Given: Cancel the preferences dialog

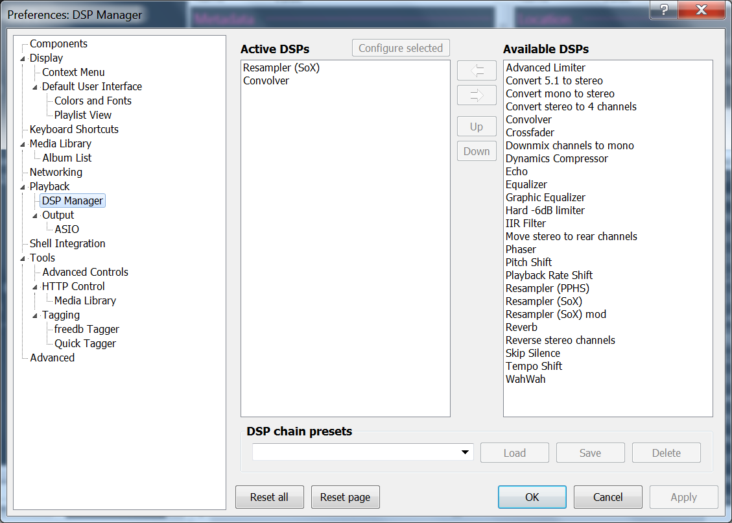Looking at the screenshot, I should coord(608,497).
